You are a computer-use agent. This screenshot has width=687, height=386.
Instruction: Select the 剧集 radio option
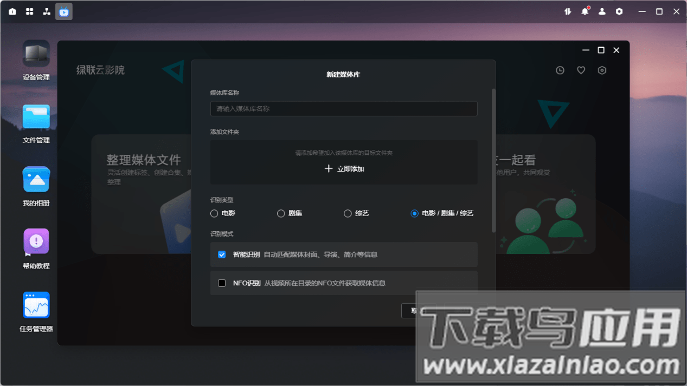(281, 213)
